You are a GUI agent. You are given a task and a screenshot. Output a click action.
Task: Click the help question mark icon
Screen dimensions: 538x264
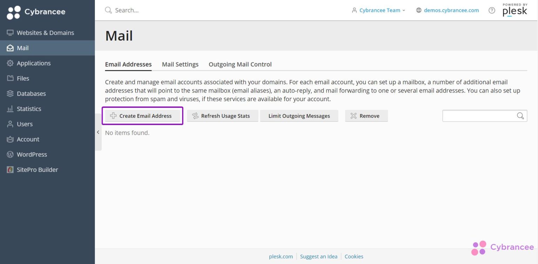click(492, 10)
